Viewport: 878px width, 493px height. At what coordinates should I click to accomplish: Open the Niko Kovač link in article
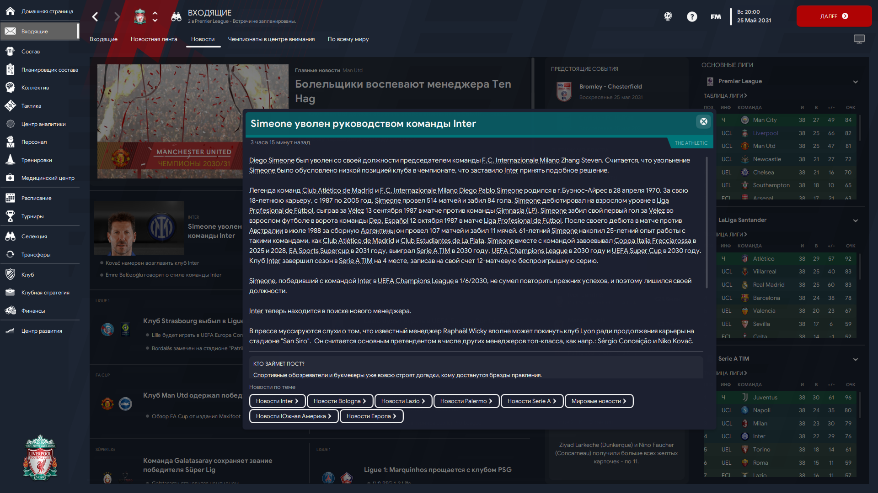[x=675, y=341]
